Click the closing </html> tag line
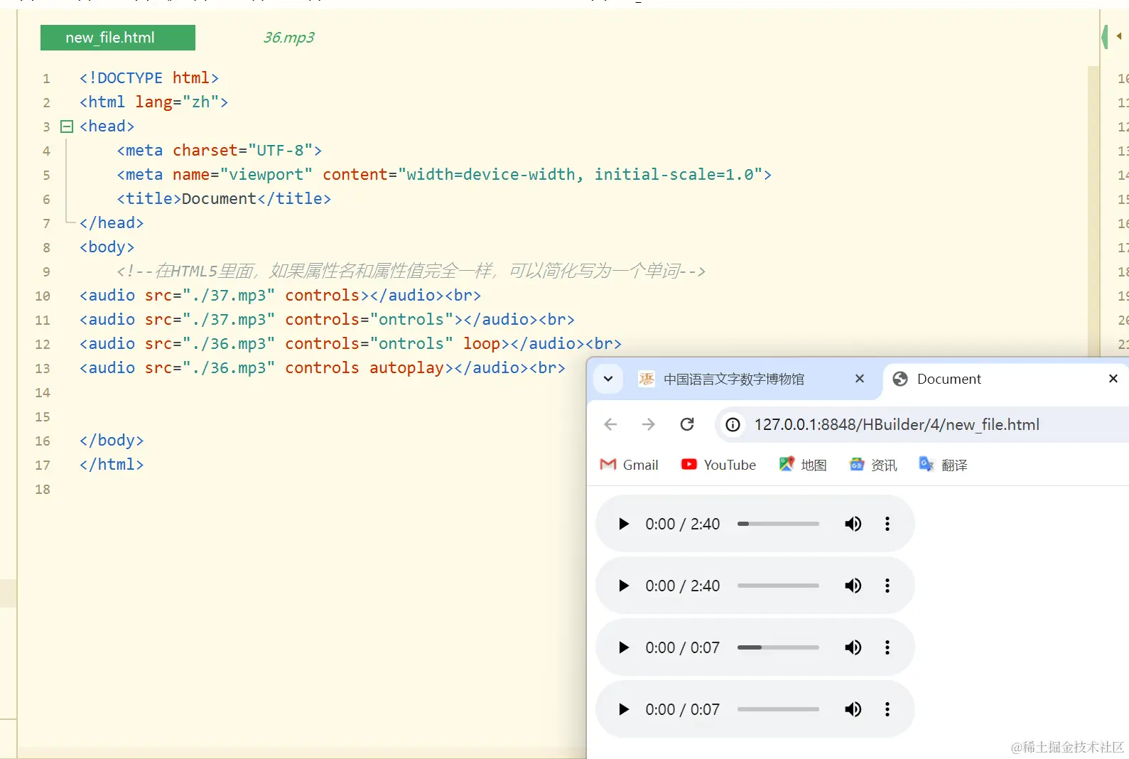The width and height of the screenshot is (1129, 759). (x=112, y=465)
